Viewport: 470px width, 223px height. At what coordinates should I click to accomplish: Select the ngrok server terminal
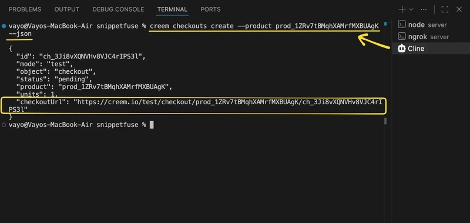[431, 37]
